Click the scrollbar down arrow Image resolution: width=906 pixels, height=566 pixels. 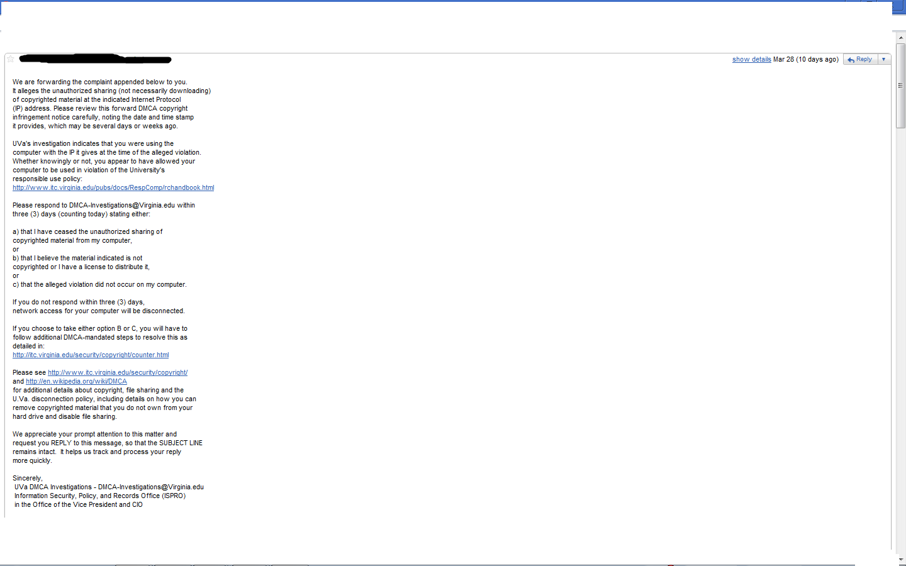click(x=900, y=559)
